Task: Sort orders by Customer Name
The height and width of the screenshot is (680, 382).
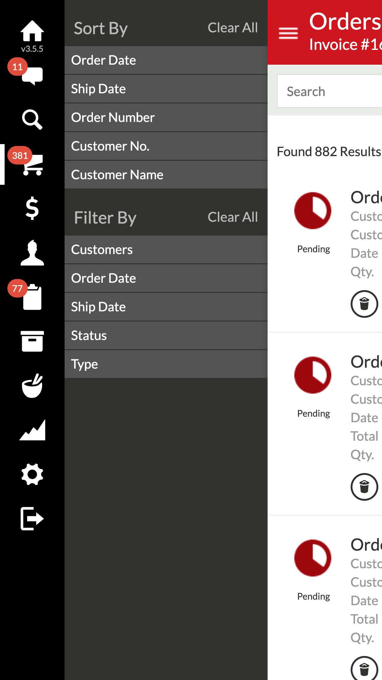Action: click(166, 175)
